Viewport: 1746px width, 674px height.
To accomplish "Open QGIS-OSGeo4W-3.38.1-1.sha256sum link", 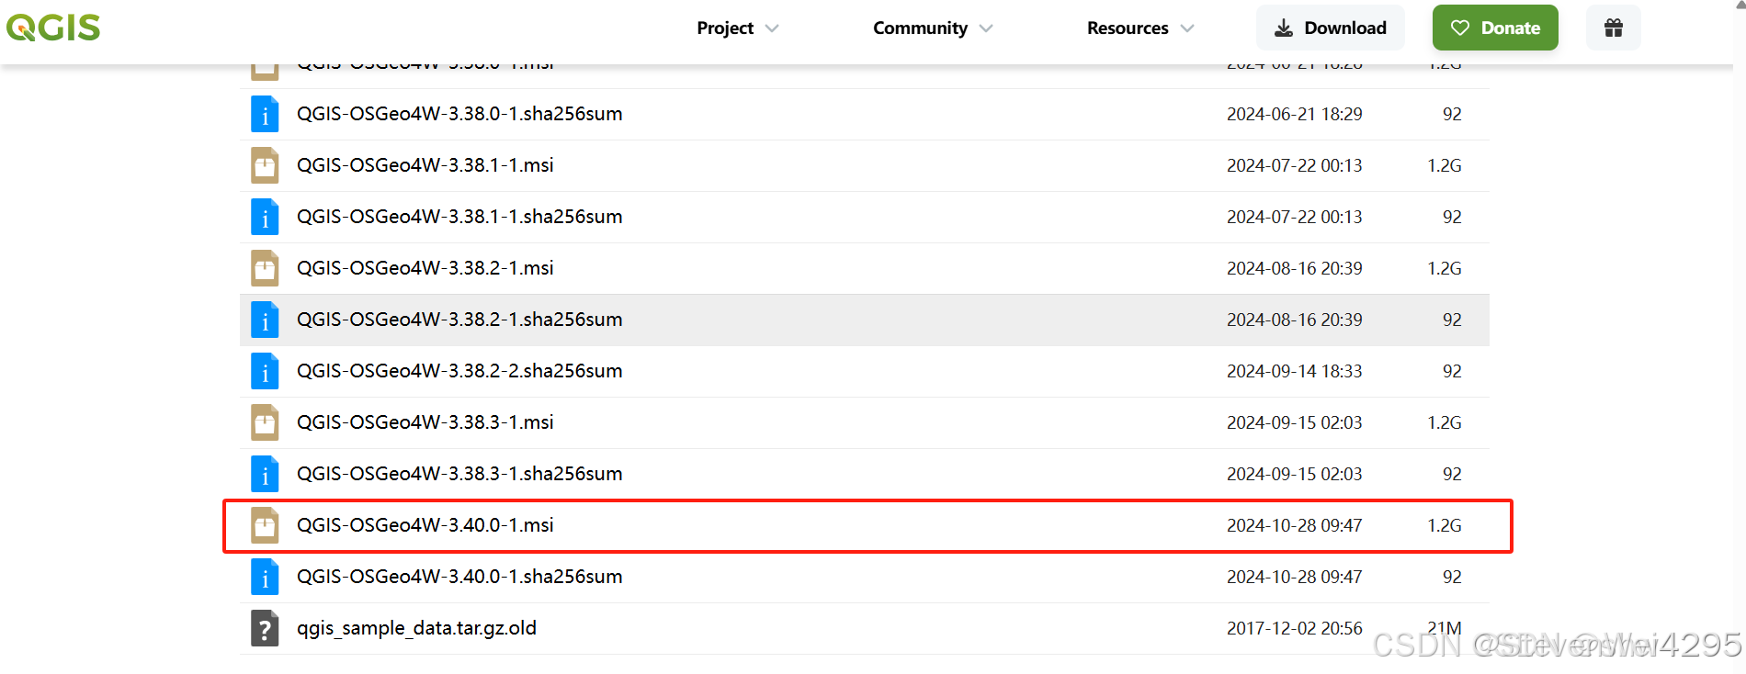I will pyautogui.click(x=459, y=217).
